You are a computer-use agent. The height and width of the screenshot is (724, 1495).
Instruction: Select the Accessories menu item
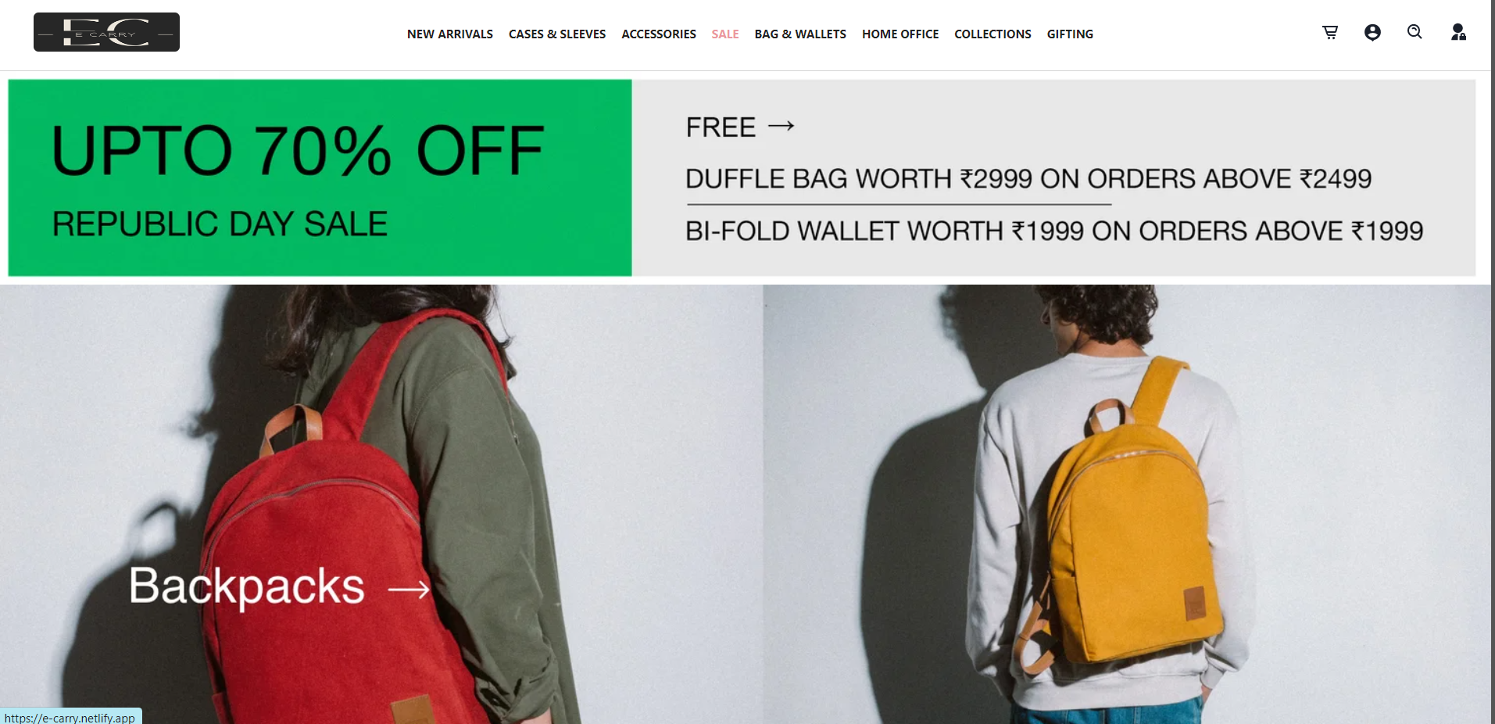tap(659, 34)
